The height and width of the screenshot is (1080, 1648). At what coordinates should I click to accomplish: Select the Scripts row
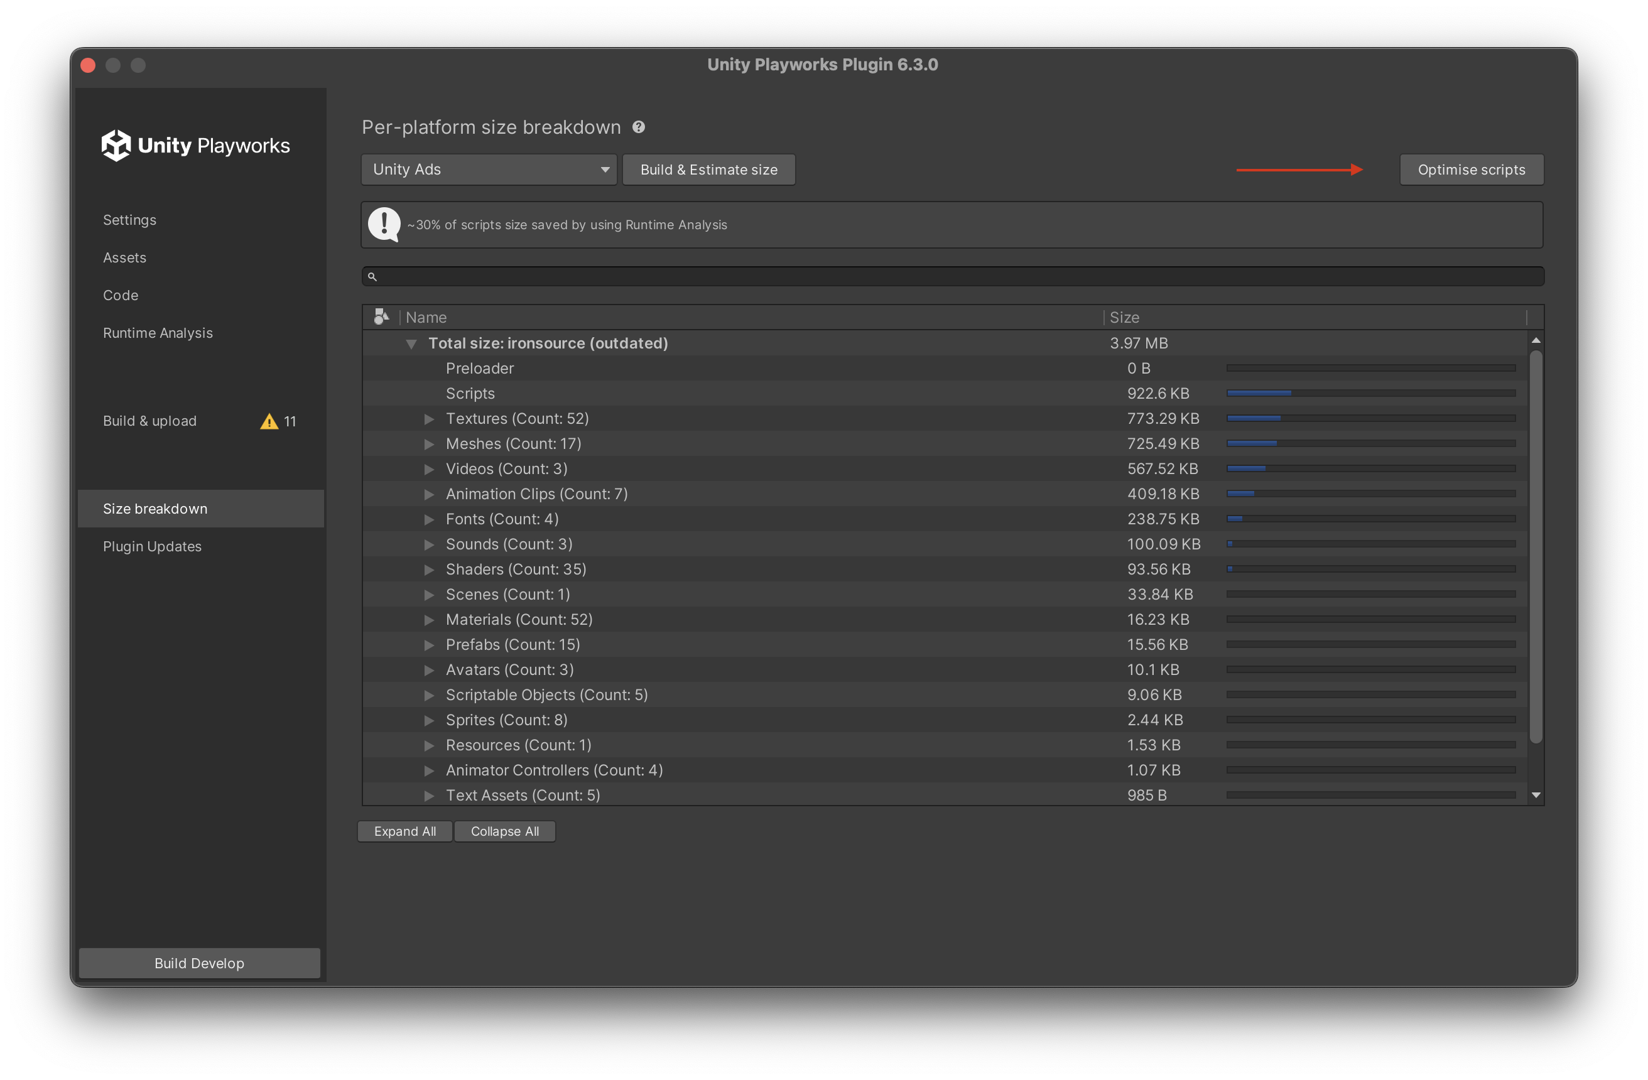(x=945, y=393)
